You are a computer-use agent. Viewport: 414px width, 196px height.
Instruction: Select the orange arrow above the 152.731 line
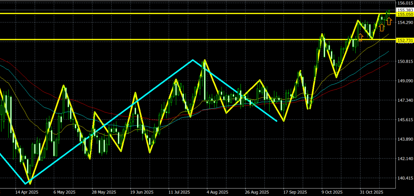tap(361, 37)
